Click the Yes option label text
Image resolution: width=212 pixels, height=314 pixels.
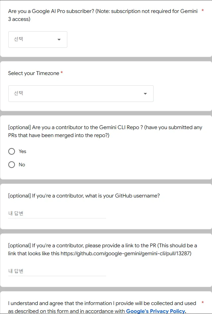tap(22, 151)
